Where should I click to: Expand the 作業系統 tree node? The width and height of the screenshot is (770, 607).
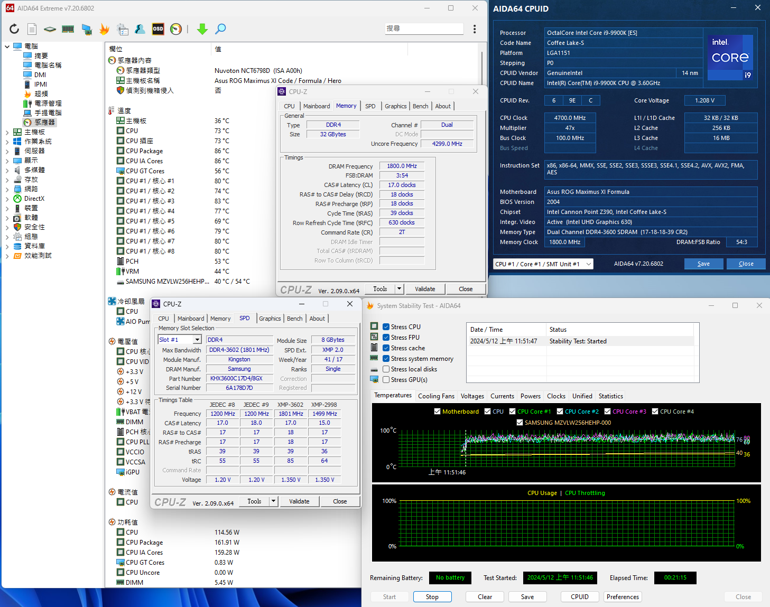tap(7, 142)
